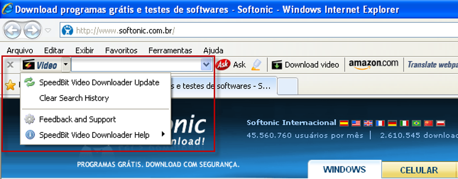Click the Internet Explorer title bar icon
This screenshot has width=458, height=179.
(7, 9)
